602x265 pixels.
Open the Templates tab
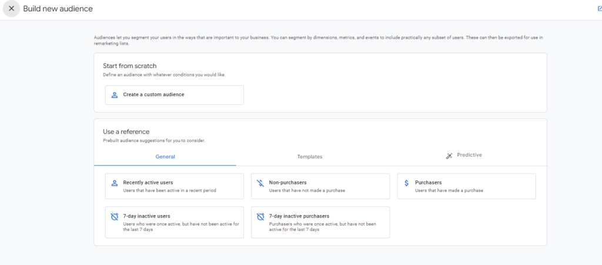[x=309, y=157]
